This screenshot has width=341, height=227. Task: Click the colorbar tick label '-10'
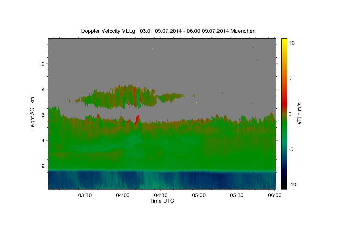(292, 184)
